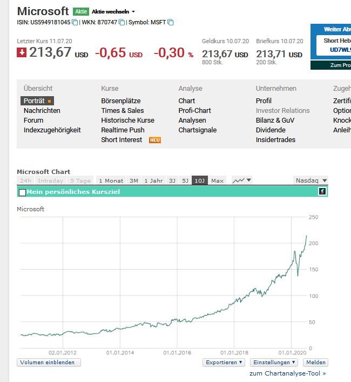Click the Kursziel logo icon in teal bar
This screenshot has height=382, width=351.
tap(322, 191)
